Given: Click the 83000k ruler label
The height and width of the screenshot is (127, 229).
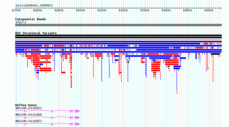Looking at the screenshot, I should (x=81, y=11).
